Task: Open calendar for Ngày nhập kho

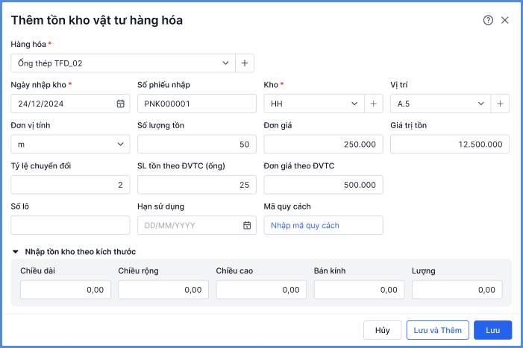Action: tap(120, 104)
